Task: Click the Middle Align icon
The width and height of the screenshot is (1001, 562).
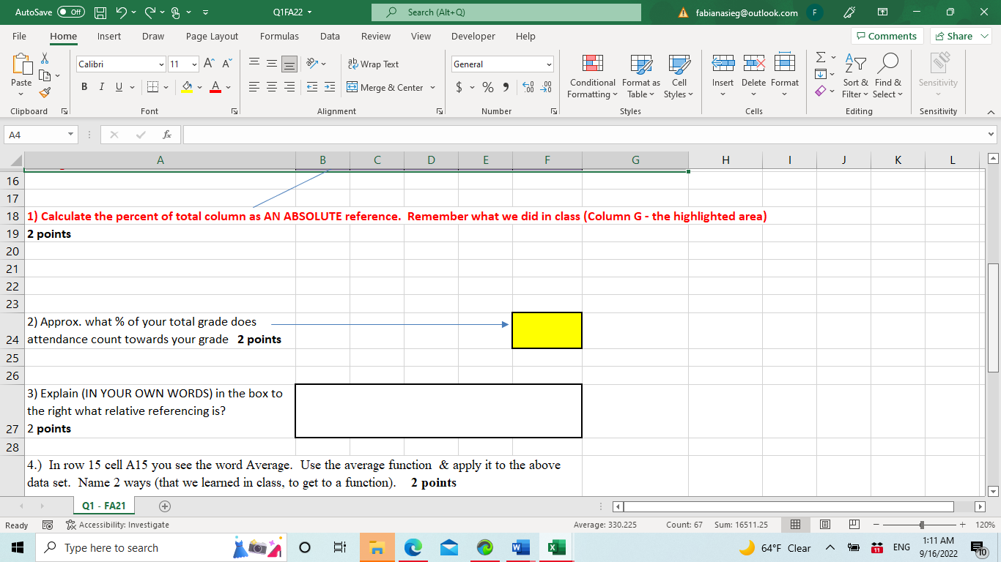Action: (x=272, y=64)
